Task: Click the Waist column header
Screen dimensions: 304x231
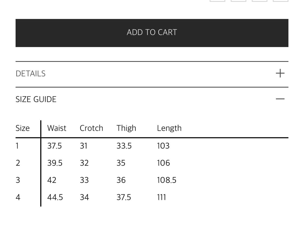Action: pos(56,128)
